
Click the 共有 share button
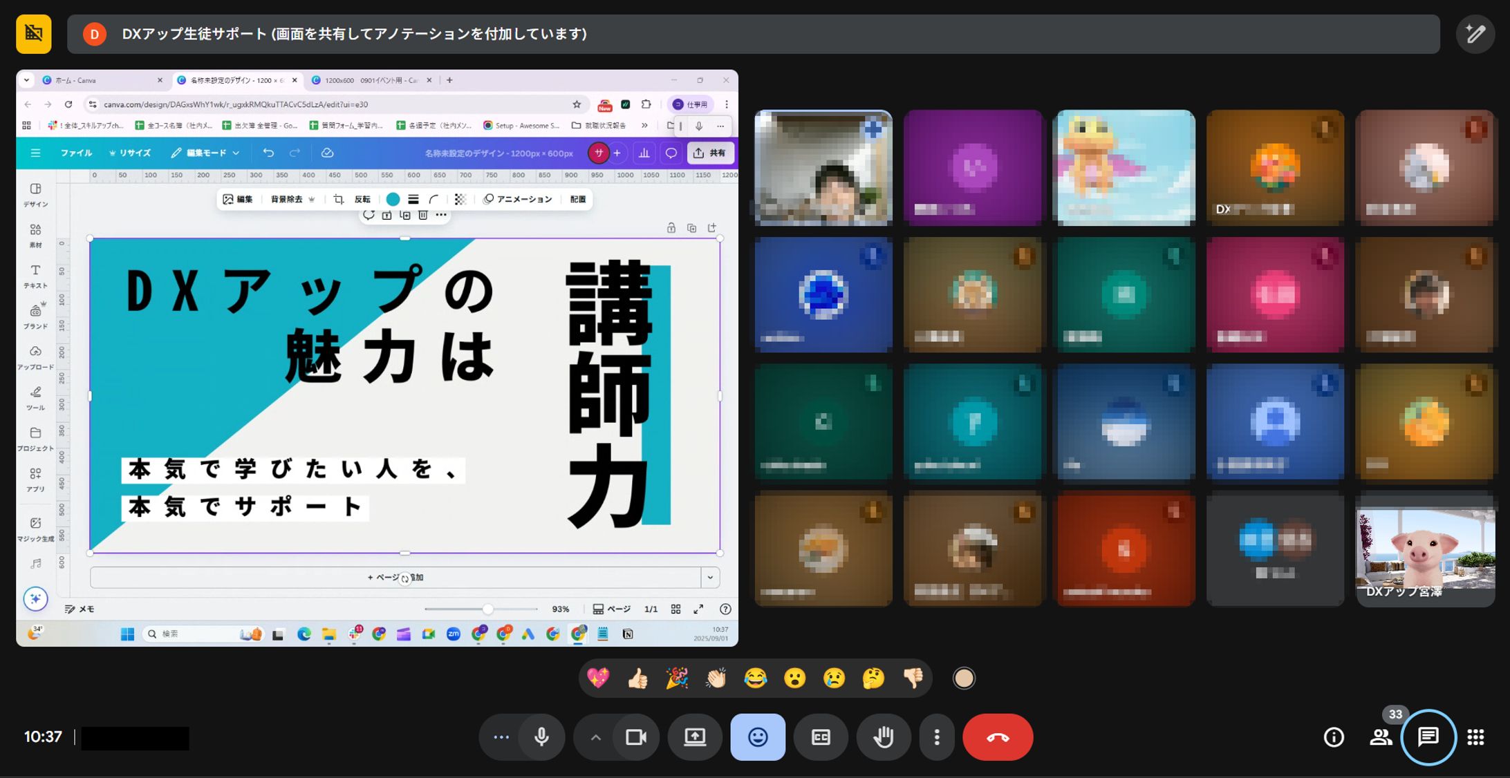(710, 153)
